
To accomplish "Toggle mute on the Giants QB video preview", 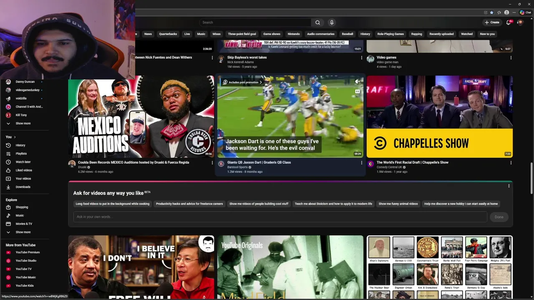I will (x=357, y=82).
